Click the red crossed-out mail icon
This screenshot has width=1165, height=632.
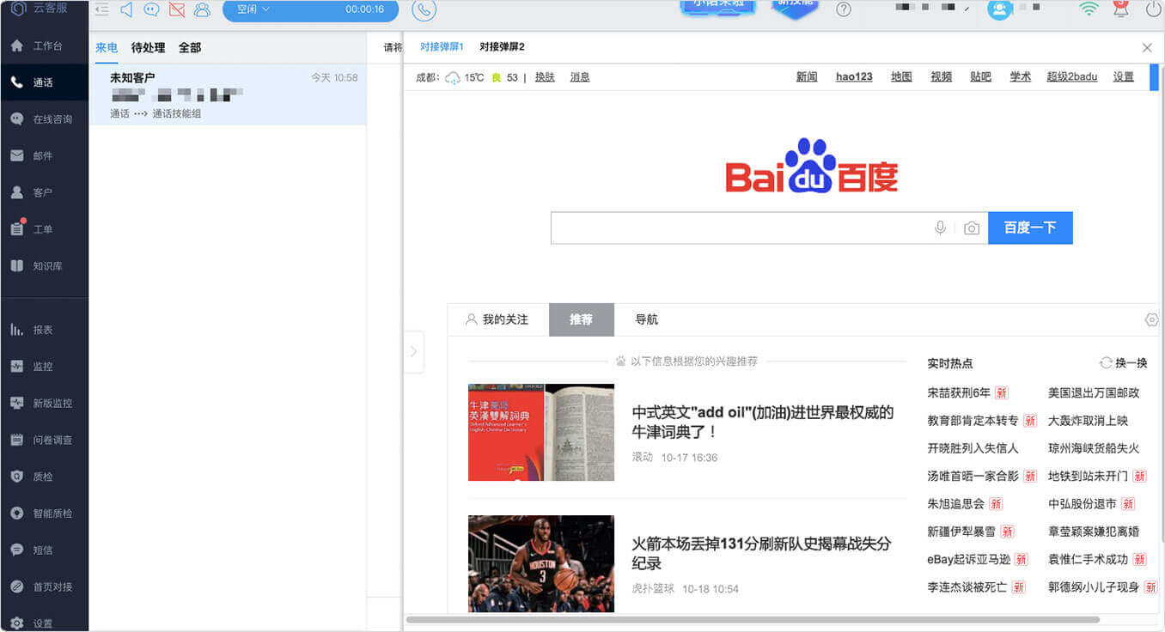pos(177,9)
